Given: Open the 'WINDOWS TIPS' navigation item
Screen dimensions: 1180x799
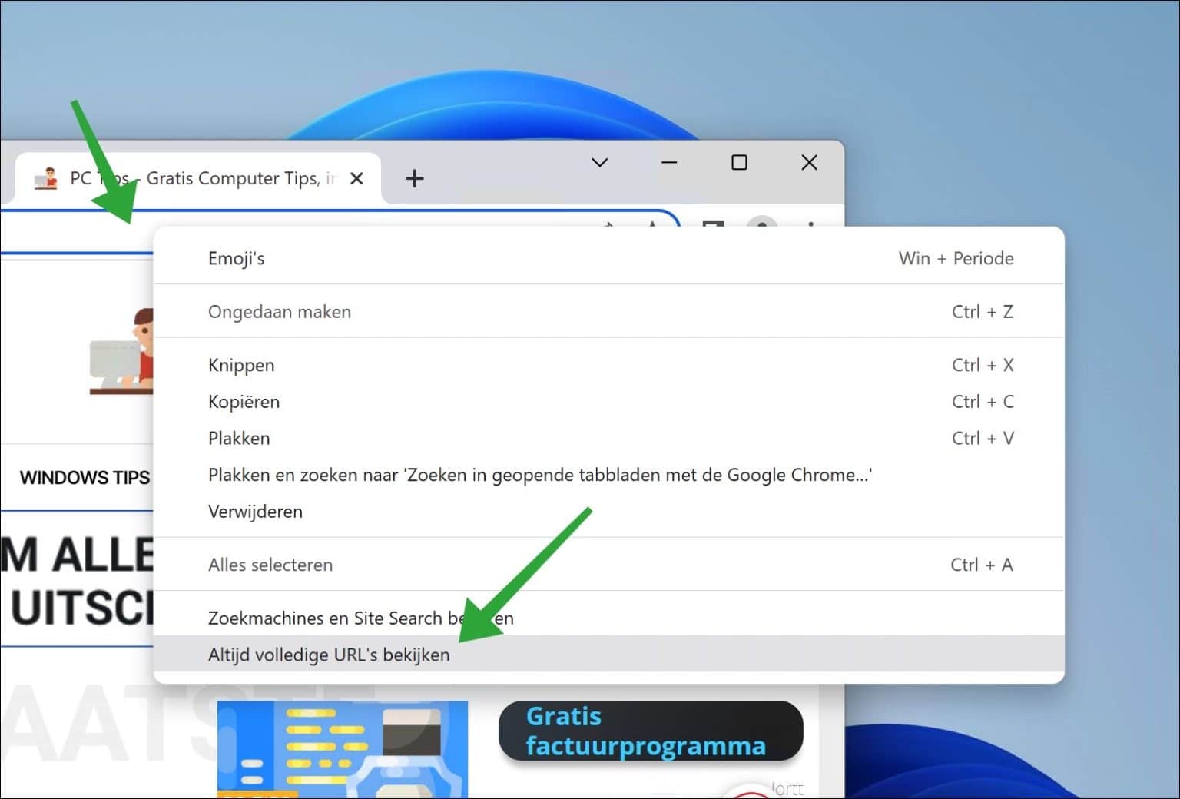Looking at the screenshot, I should click(x=86, y=477).
